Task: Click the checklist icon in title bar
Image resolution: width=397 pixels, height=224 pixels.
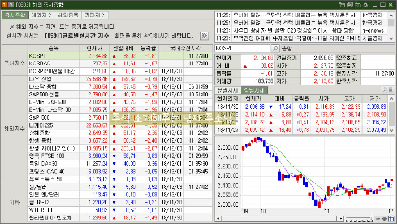Action: (350, 5)
